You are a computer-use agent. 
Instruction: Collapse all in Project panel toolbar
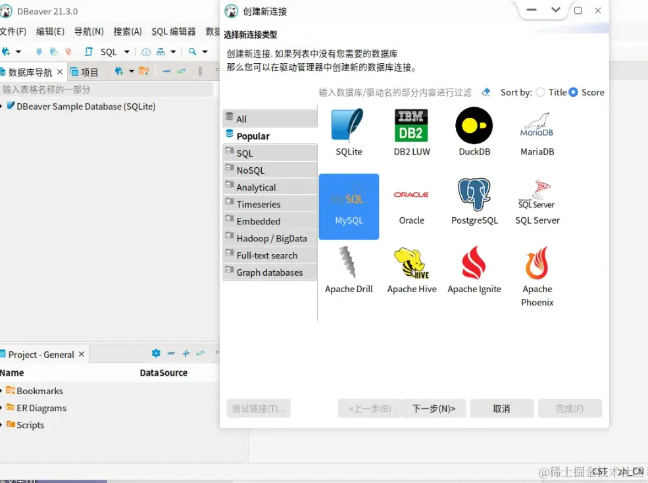tap(171, 353)
